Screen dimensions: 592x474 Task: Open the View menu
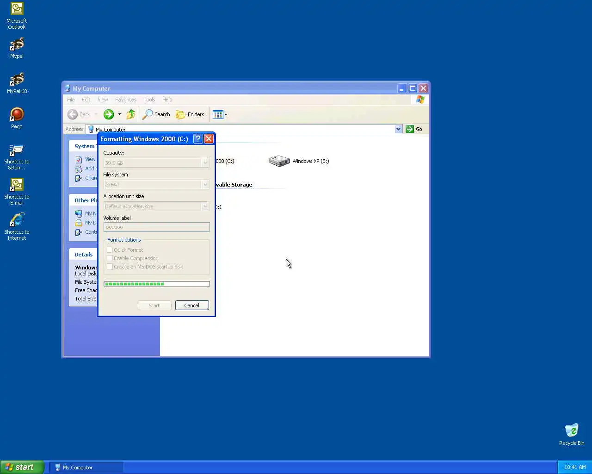(103, 100)
